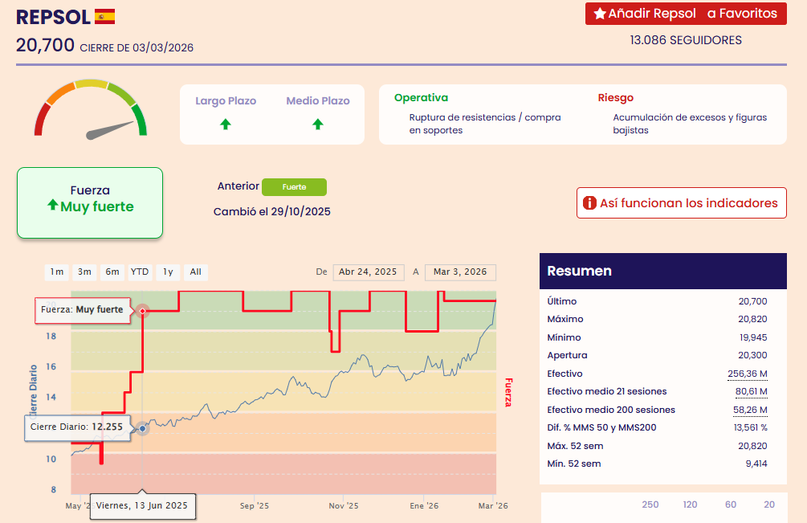Add Repsol to Favoritos
The height and width of the screenshot is (523, 807).
[x=686, y=14]
